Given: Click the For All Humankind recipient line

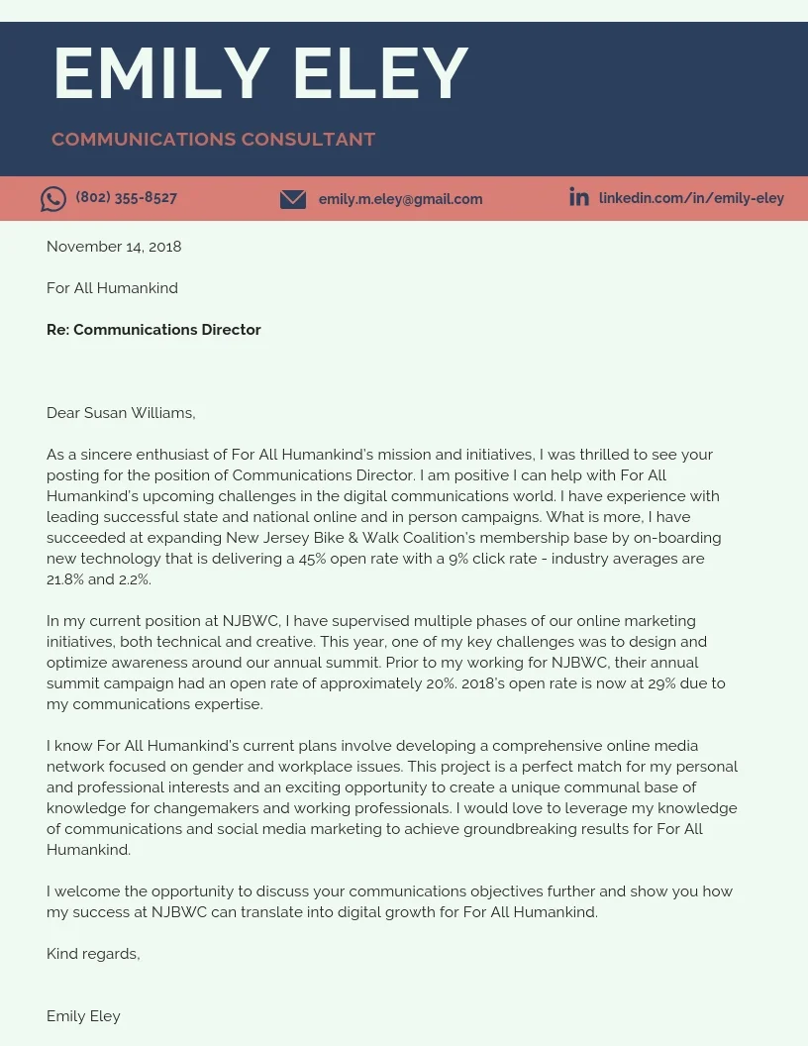Looking at the screenshot, I should click(x=112, y=288).
